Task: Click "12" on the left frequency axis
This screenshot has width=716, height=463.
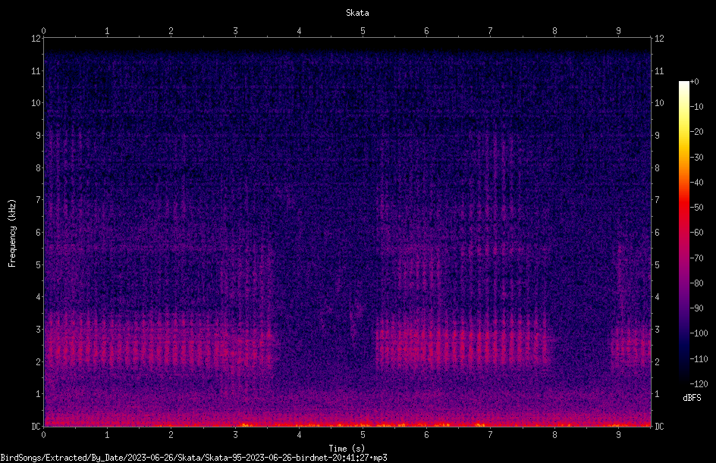Action: (x=36, y=39)
